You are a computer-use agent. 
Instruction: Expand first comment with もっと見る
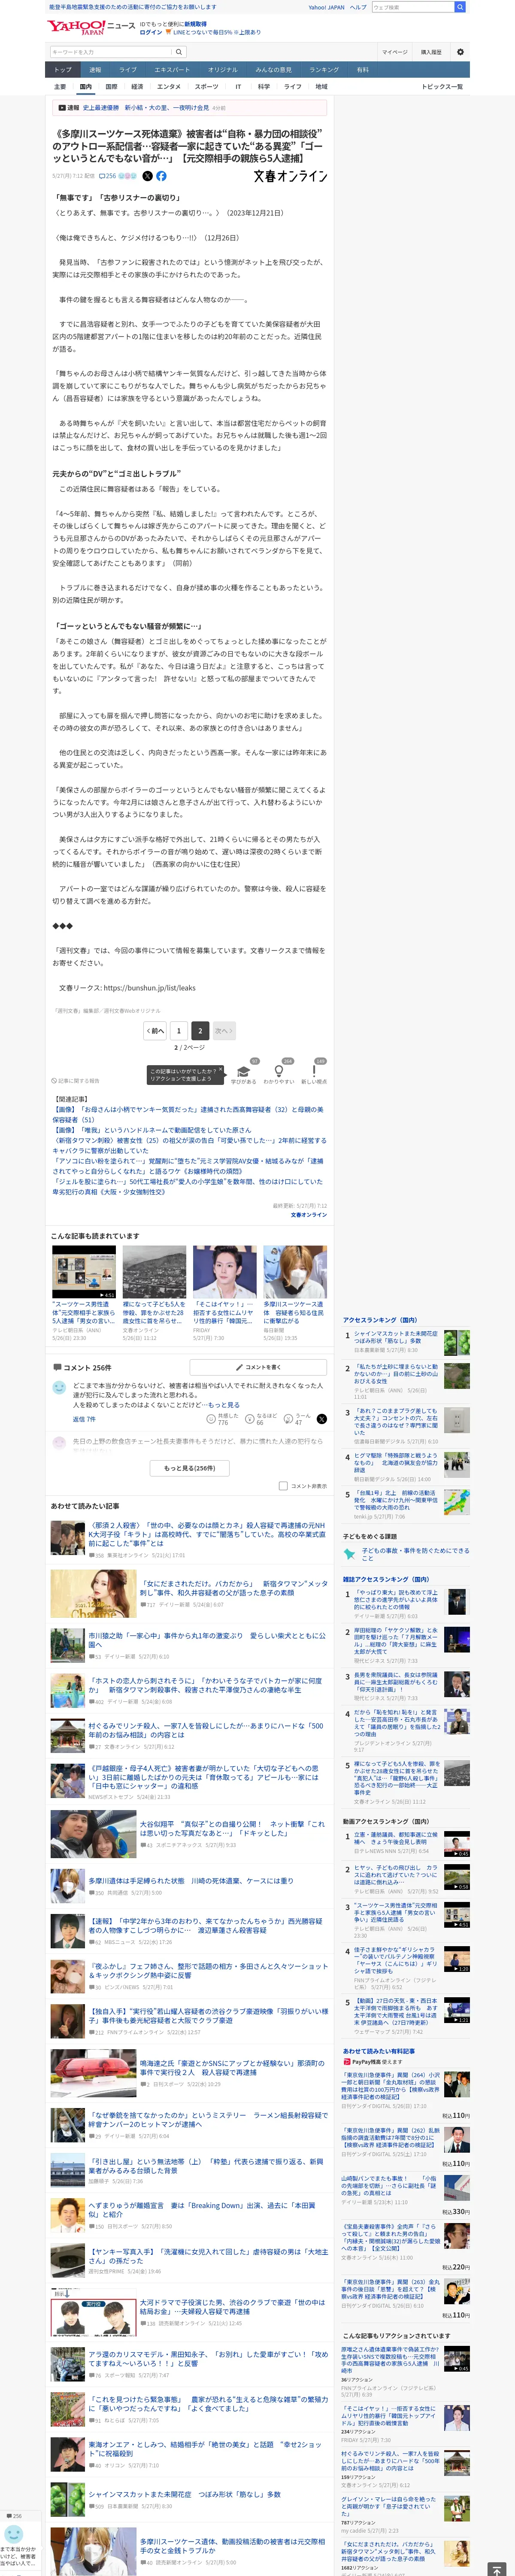[224, 1405]
